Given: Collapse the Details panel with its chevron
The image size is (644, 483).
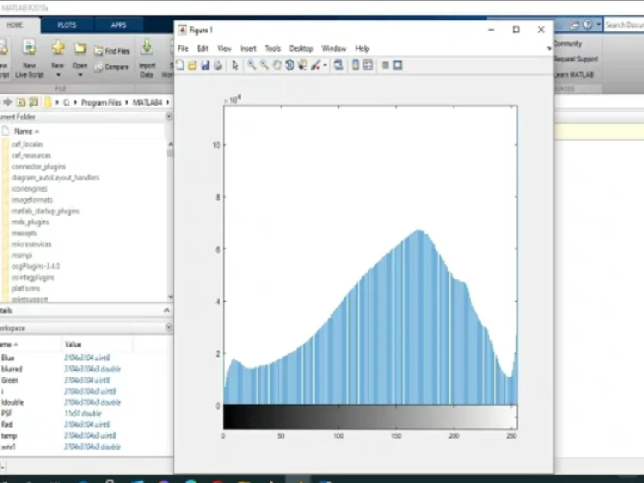Looking at the screenshot, I should coord(167,311).
